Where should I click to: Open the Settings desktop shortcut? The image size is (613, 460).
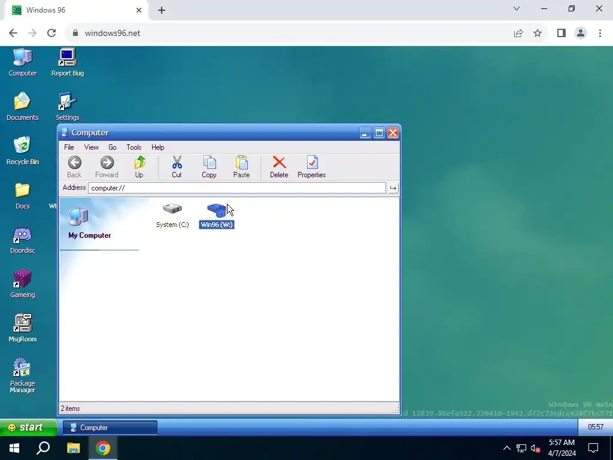pos(68,107)
